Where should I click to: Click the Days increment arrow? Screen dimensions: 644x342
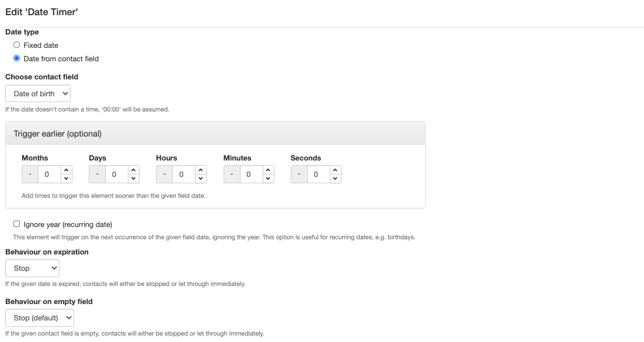coord(133,170)
